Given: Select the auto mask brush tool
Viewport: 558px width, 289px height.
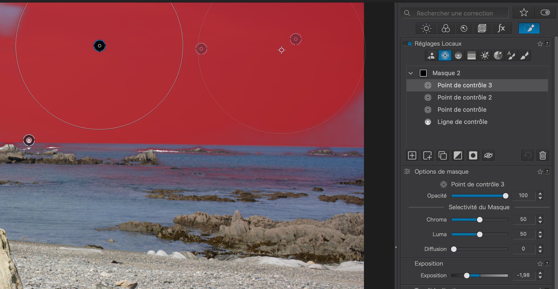Looking at the screenshot, I should [x=511, y=55].
